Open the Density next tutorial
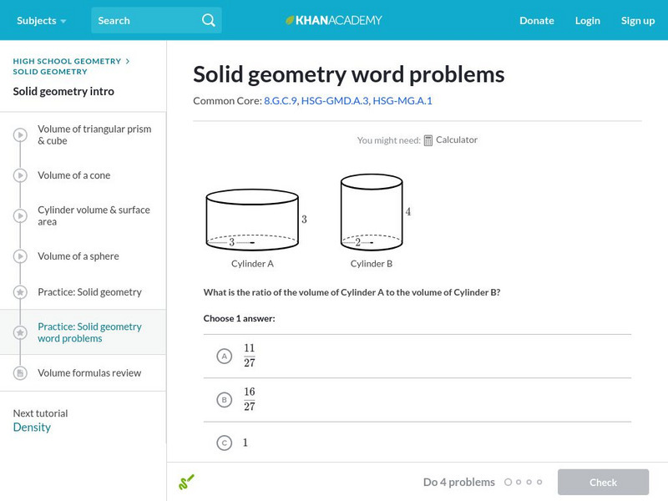 coord(32,428)
